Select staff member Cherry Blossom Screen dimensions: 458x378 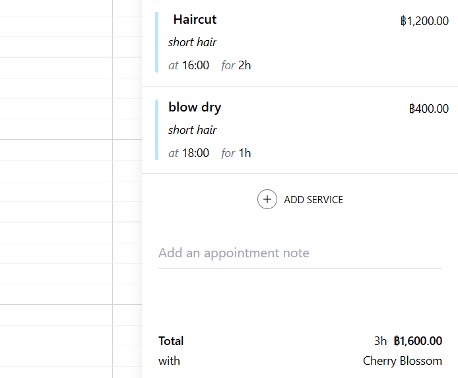(x=402, y=361)
